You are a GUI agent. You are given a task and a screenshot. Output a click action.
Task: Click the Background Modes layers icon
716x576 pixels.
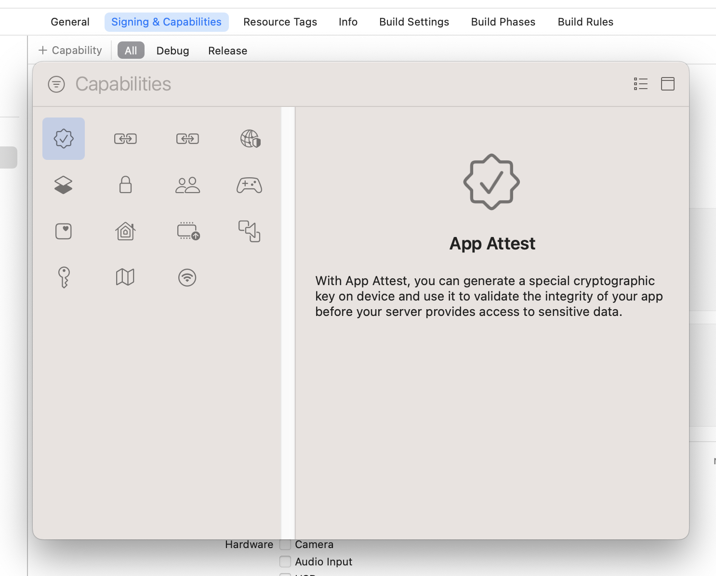(63, 184)
